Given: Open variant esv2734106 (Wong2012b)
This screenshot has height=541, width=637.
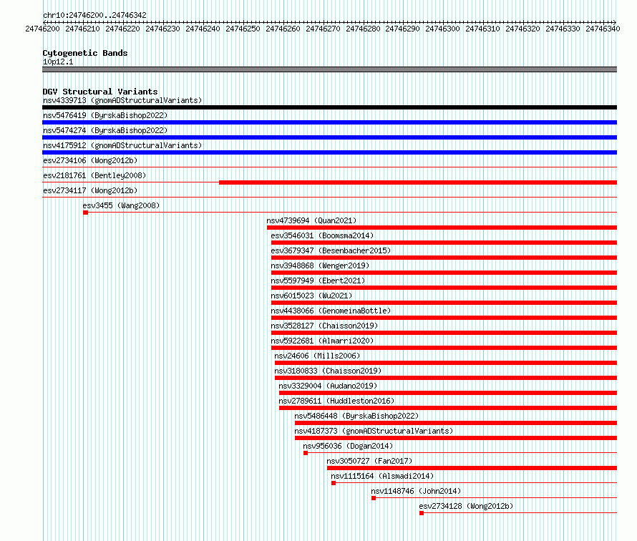Looking at the screenshot, I should tap(90, 160).
